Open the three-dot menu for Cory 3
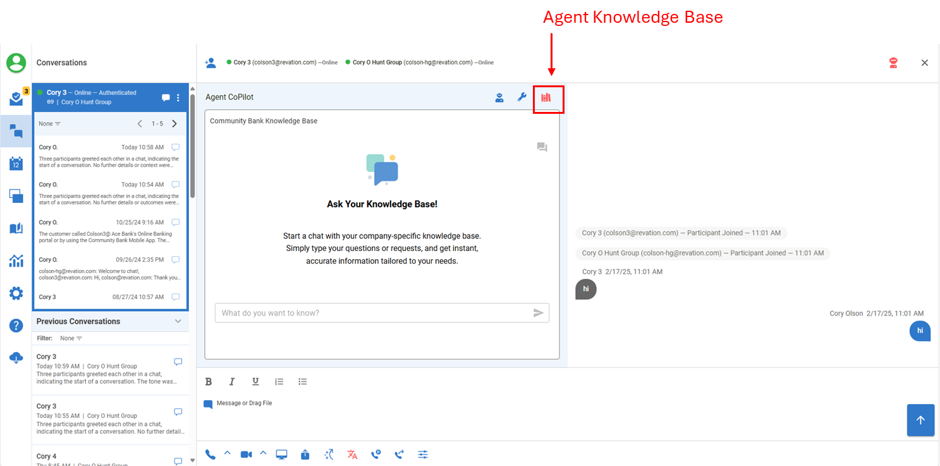The height and width of the screenshot is (466, 940). pos(178,97)
